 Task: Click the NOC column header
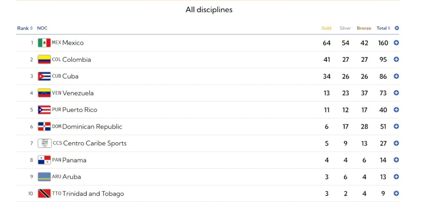(x=42, y=28)
